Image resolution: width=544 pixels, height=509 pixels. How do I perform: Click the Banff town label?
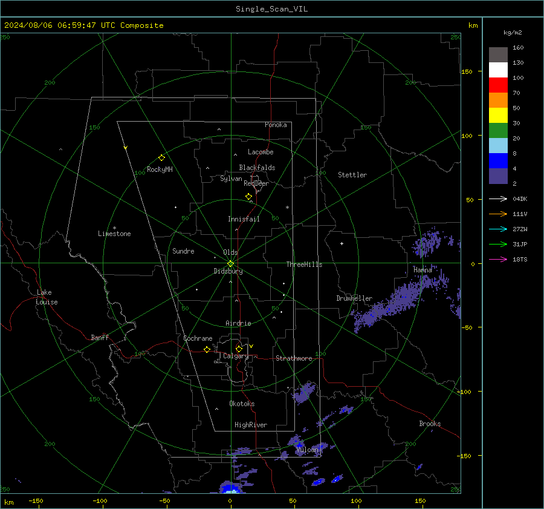tap(100, 337)
